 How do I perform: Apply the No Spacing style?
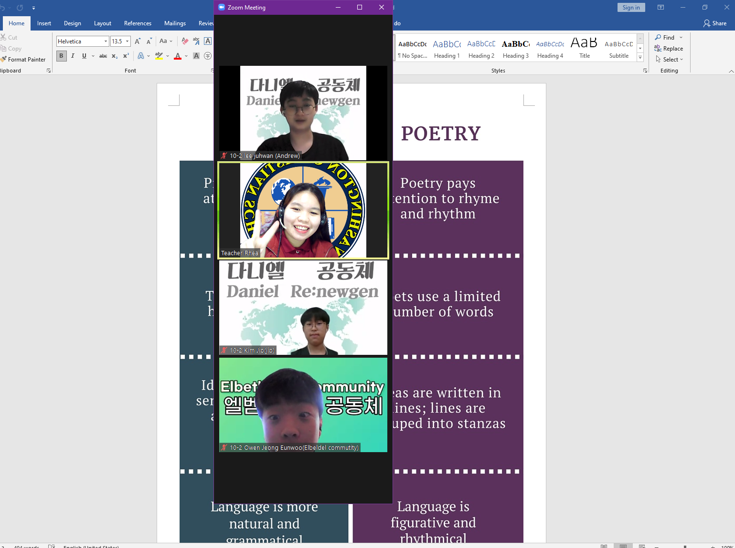point(413,49)
